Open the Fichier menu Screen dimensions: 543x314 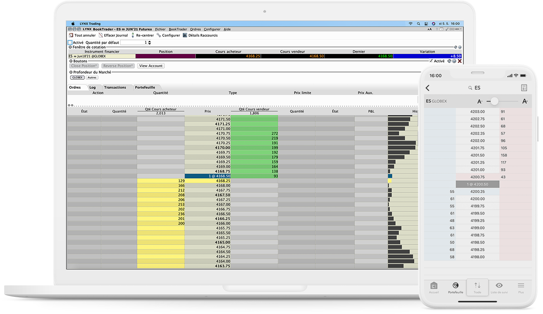pos(161,29)
